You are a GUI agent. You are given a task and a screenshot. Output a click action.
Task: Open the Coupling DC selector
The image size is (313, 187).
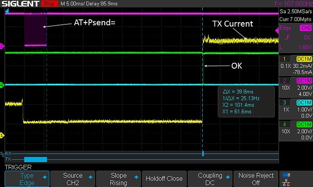[x=210, y=179]
